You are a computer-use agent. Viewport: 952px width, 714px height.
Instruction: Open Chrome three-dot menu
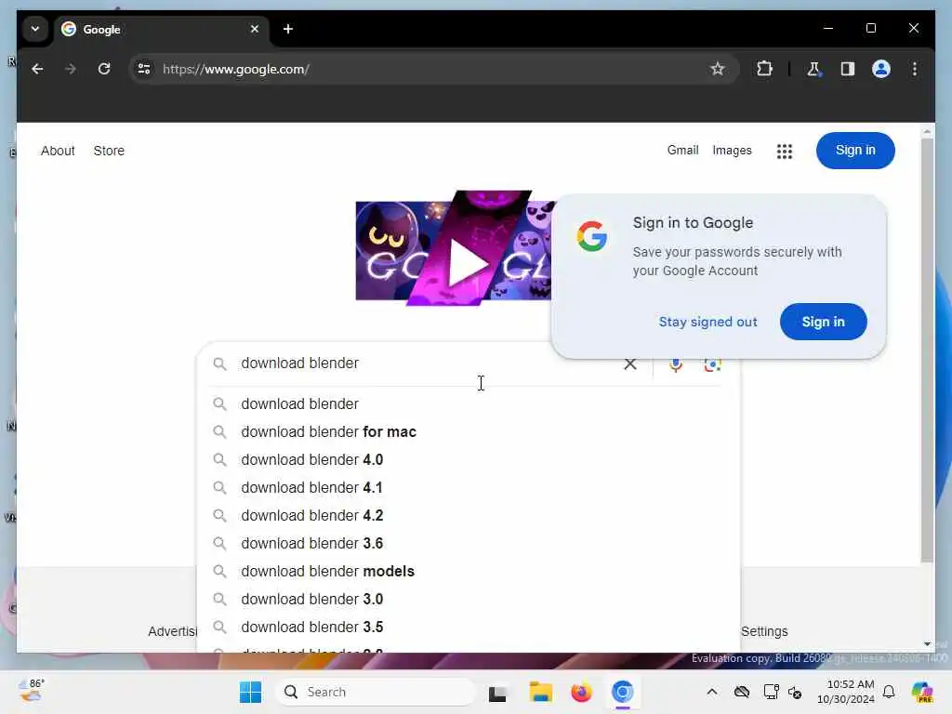[915, 69]
